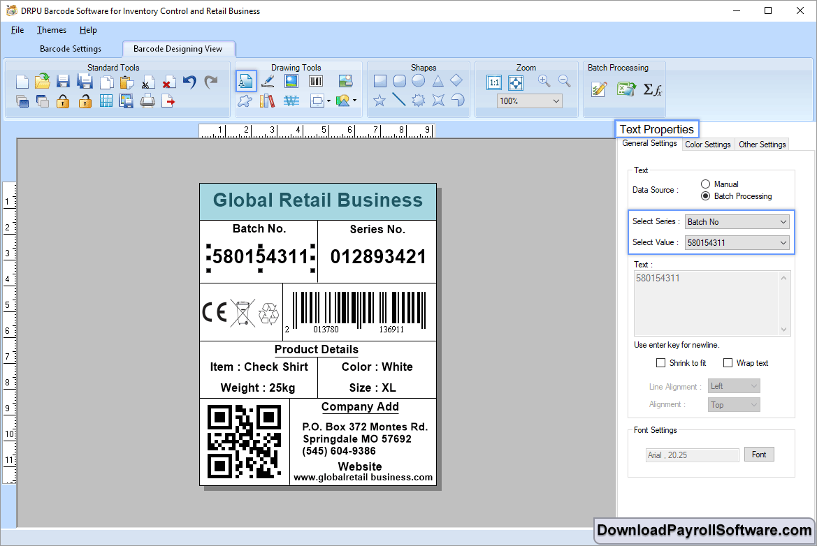Lock the selected object
The image size is (817, 546).
click(63, 101)
